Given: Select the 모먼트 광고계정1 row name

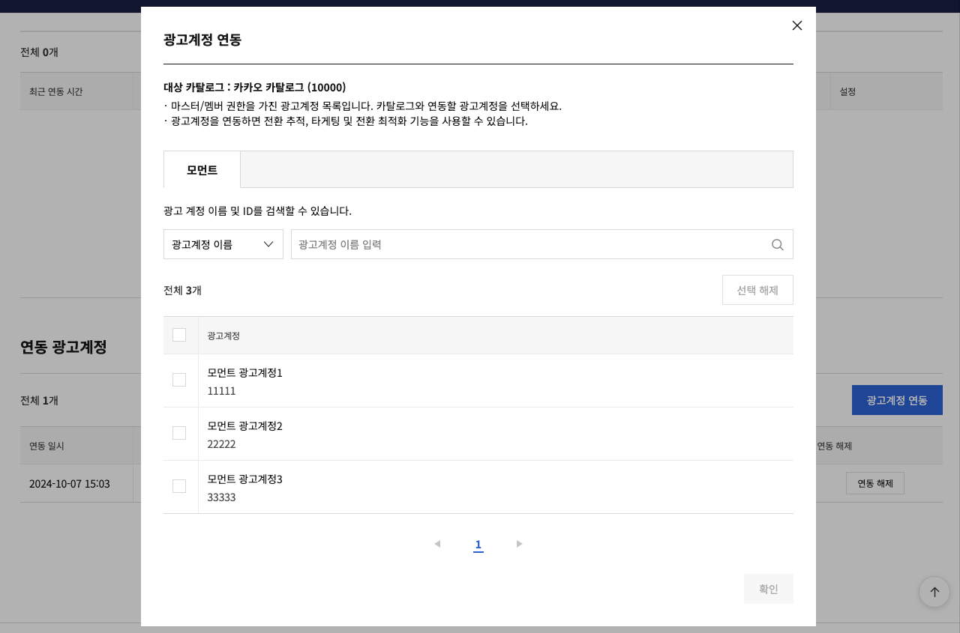Looking at the screenshot, I should [x=244, y=372].
